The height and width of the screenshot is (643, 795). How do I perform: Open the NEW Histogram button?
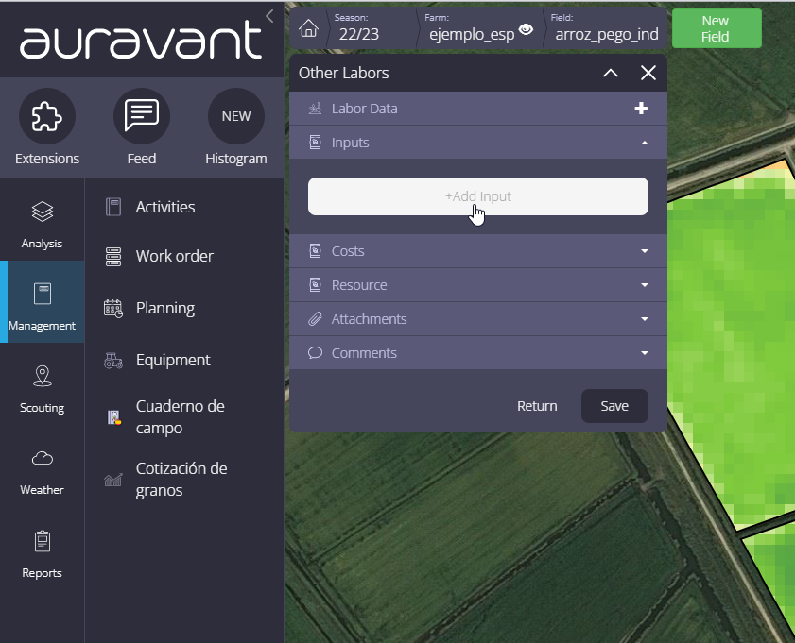[x=235, y=116]
